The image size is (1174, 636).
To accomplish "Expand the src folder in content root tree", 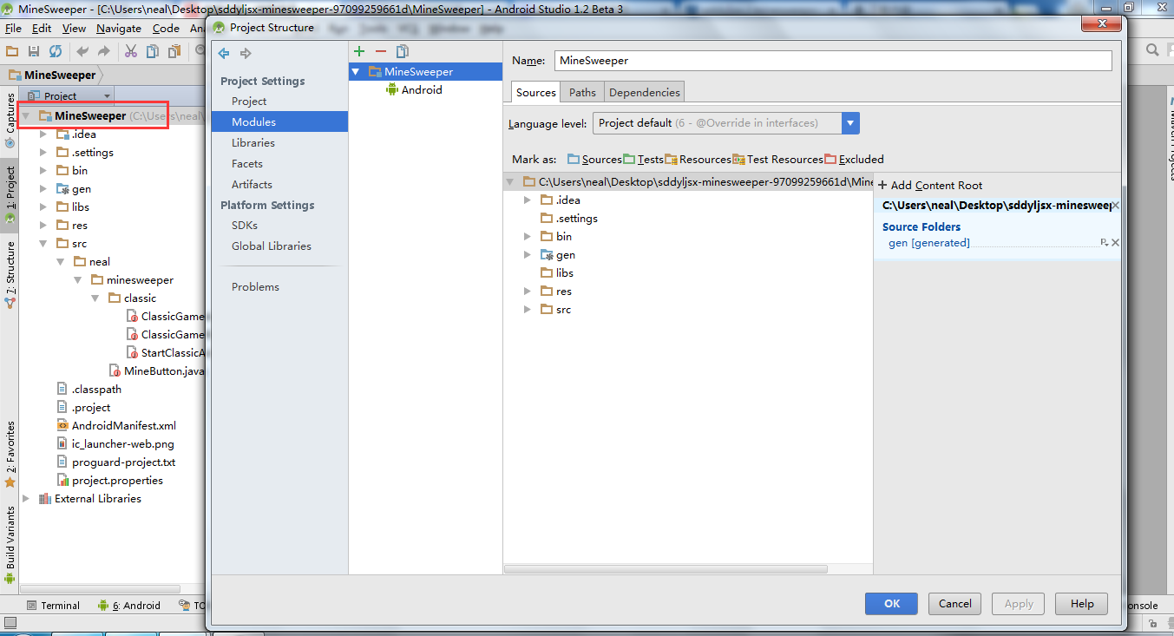I will [x=527, y=310].
